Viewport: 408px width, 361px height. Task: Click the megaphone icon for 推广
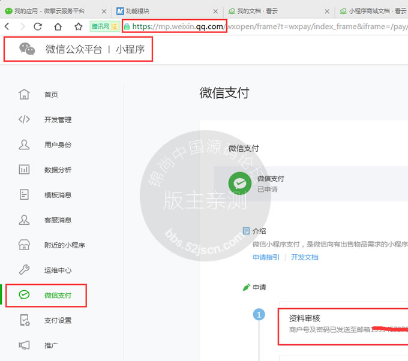[x=24, y=345]
